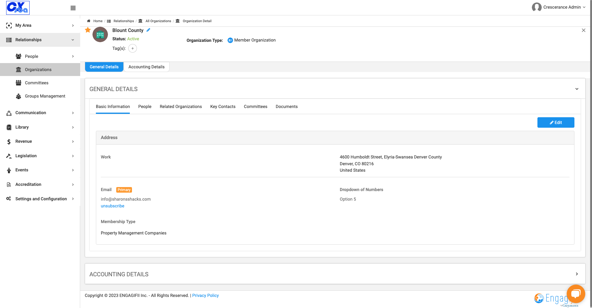Viewport: 592px width, 308px height.
Task: Add a tag with plus icon
Action: pyautogui.click(x=133, y=48)
